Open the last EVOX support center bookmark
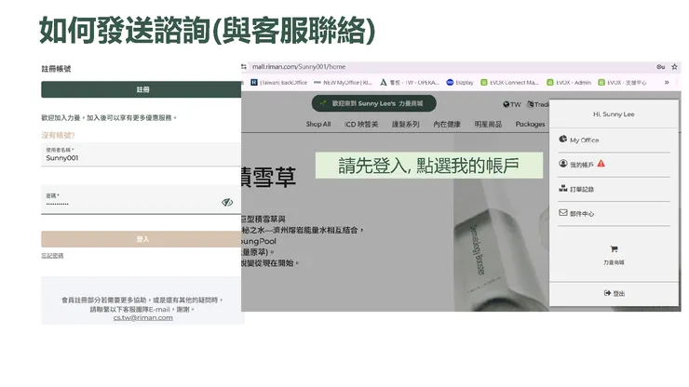 [x=622, y=82]
